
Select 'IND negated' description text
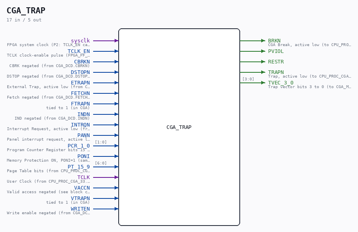pos(52,118)
